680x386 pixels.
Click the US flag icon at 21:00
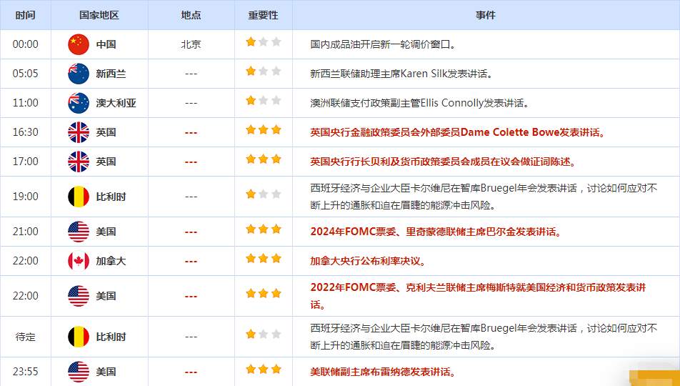[79, 232]
